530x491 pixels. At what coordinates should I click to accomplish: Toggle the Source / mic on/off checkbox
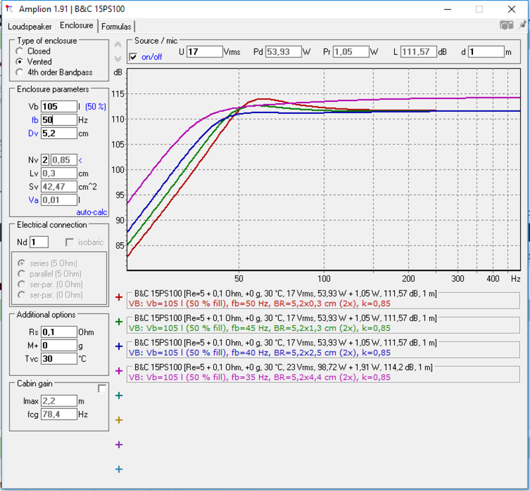(134, 57)
